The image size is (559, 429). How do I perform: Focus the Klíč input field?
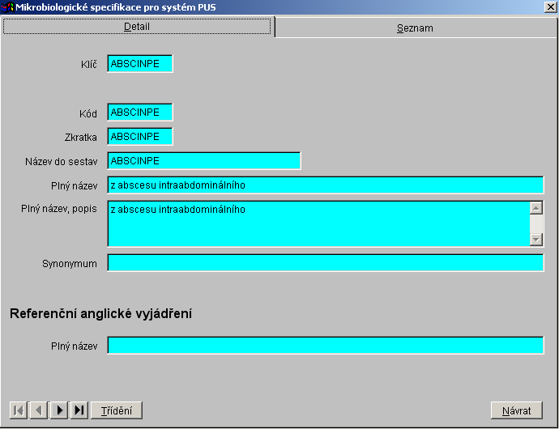139,64
